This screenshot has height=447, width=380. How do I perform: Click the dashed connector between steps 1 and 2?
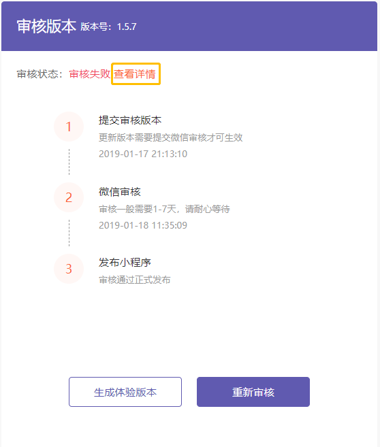[x=69, y=162]
